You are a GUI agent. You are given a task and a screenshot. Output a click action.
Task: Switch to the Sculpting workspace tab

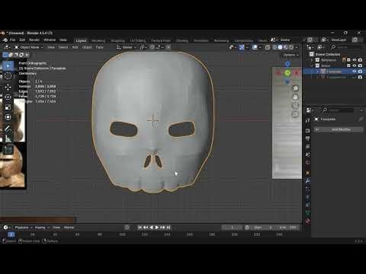click(117, 40)
